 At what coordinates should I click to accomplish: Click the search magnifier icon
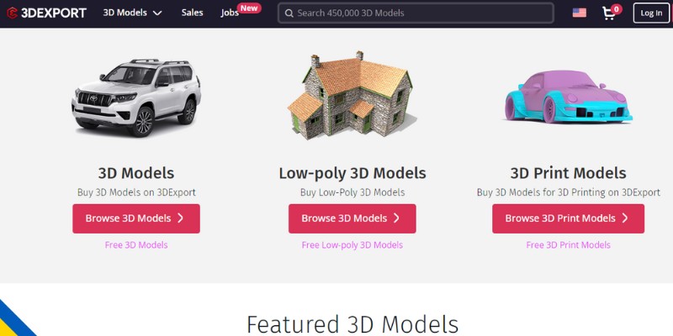(x=289, y=13)
